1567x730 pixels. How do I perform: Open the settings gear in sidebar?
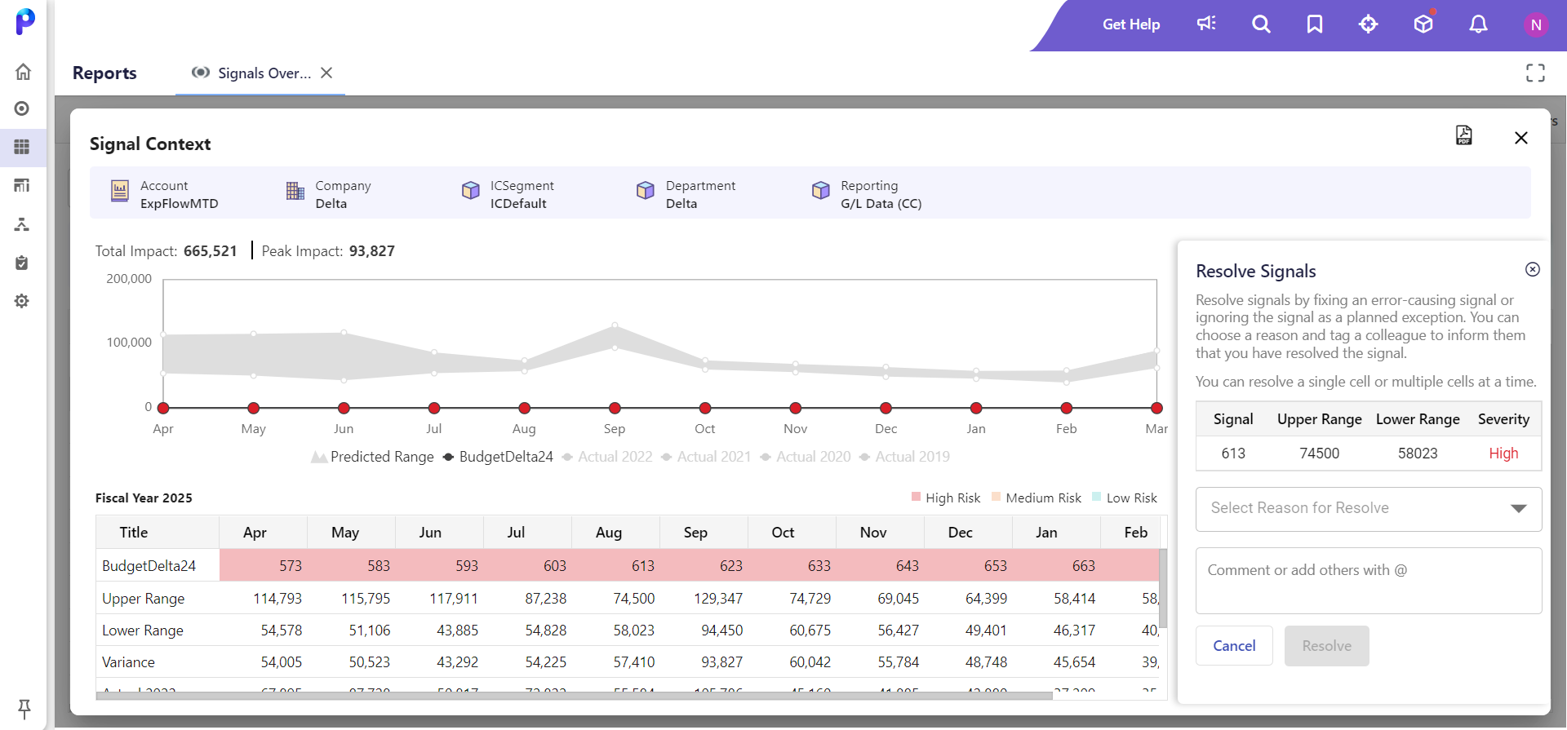point(22,301)
